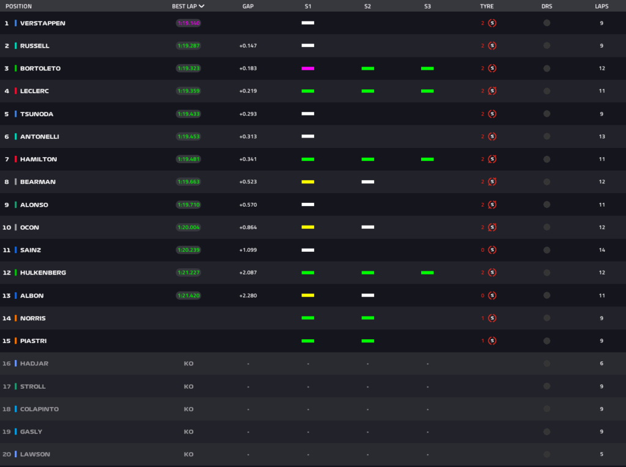
Task: Click the Gap column header
Action: [248, 6]
